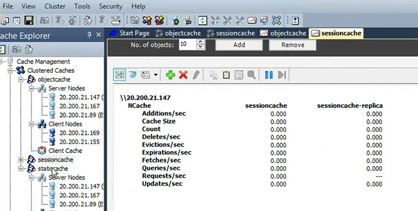Open the Help menu
The image size is (418, 211).
(x=138, y=6)
